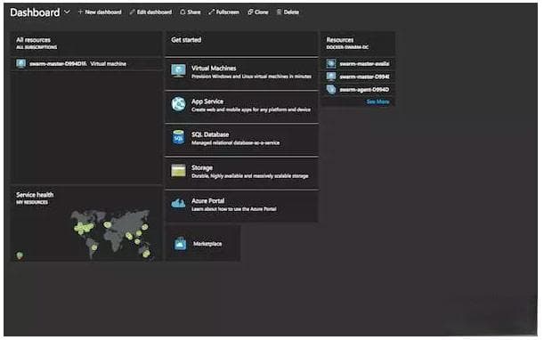Click the swarm-agent-D994D resource icon
Image resolution: width=544 pixels, height=340 pixels.
pyautogui.click(x=331, y=89)
